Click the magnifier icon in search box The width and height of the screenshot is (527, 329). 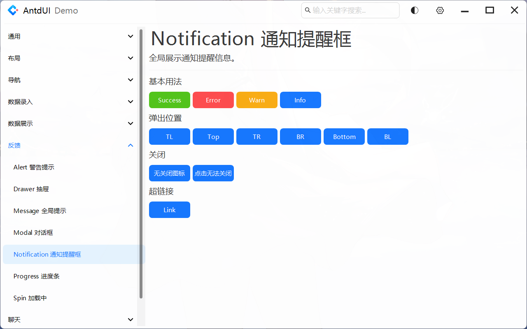point(308,10)
